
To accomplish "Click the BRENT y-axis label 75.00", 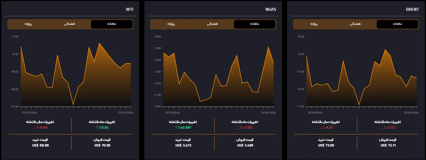I will click(301, 37).
